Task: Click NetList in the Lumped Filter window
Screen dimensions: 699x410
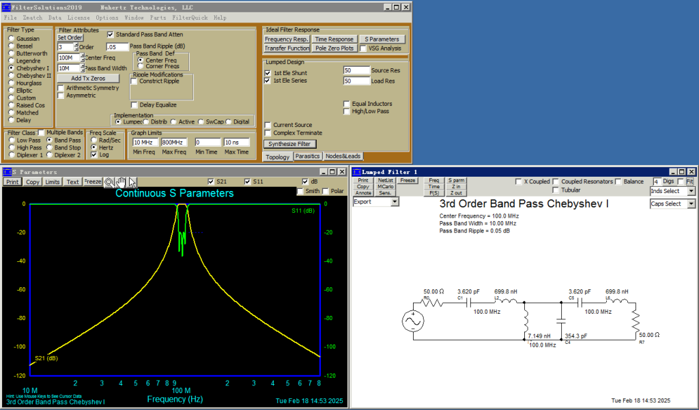Action: click(385, 181)
